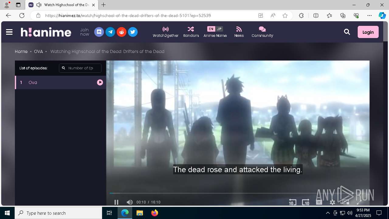The image size is (389, 219).
Task: Refresh the current page
Action: [x=22, y=16]
